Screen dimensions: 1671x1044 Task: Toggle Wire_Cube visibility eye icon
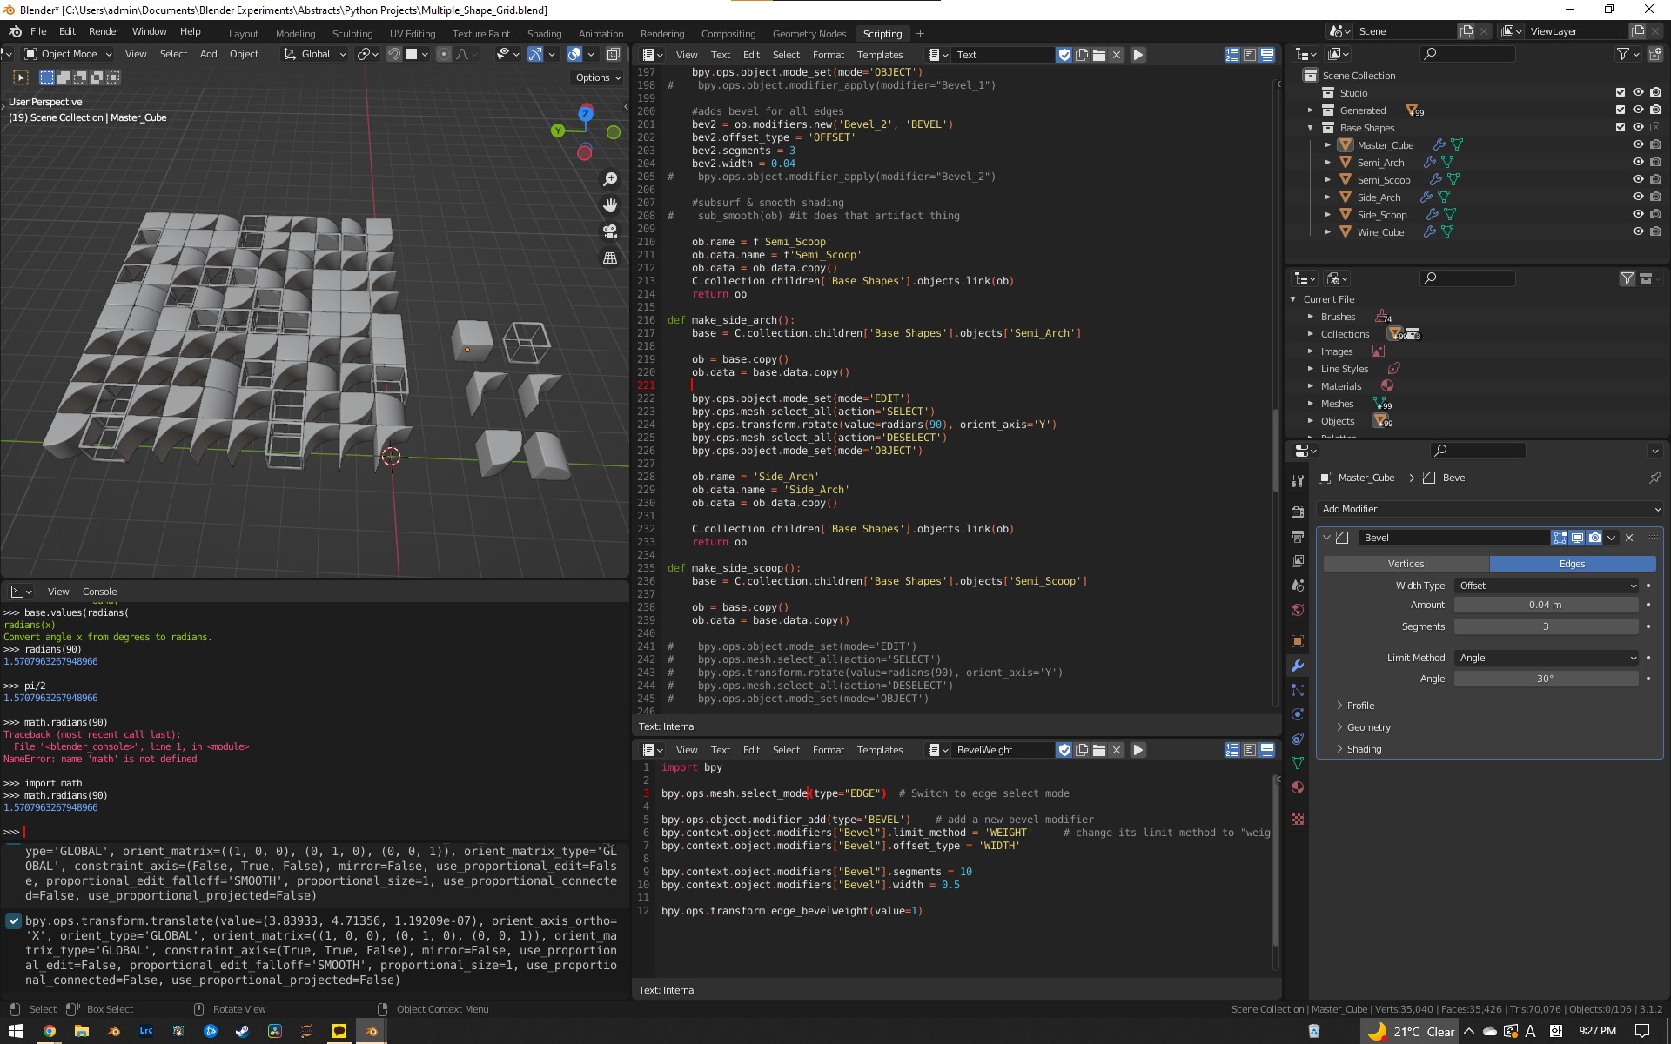pos(1638,232)
